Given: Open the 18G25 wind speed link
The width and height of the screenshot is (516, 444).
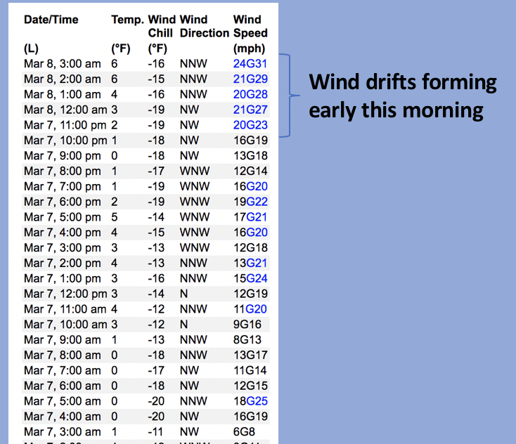Looking at the screenshot, I should [250, 401].
